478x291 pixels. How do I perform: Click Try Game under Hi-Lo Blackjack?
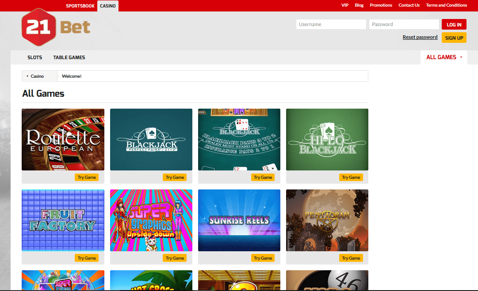click(x=351, y=178)
